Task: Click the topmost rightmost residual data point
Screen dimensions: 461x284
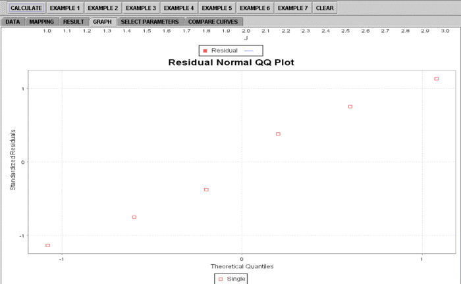Action: coord(436,79)
